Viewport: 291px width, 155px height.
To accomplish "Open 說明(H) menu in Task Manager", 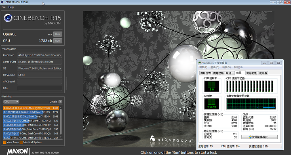I will pyautogui.click(x=238, y=67).
